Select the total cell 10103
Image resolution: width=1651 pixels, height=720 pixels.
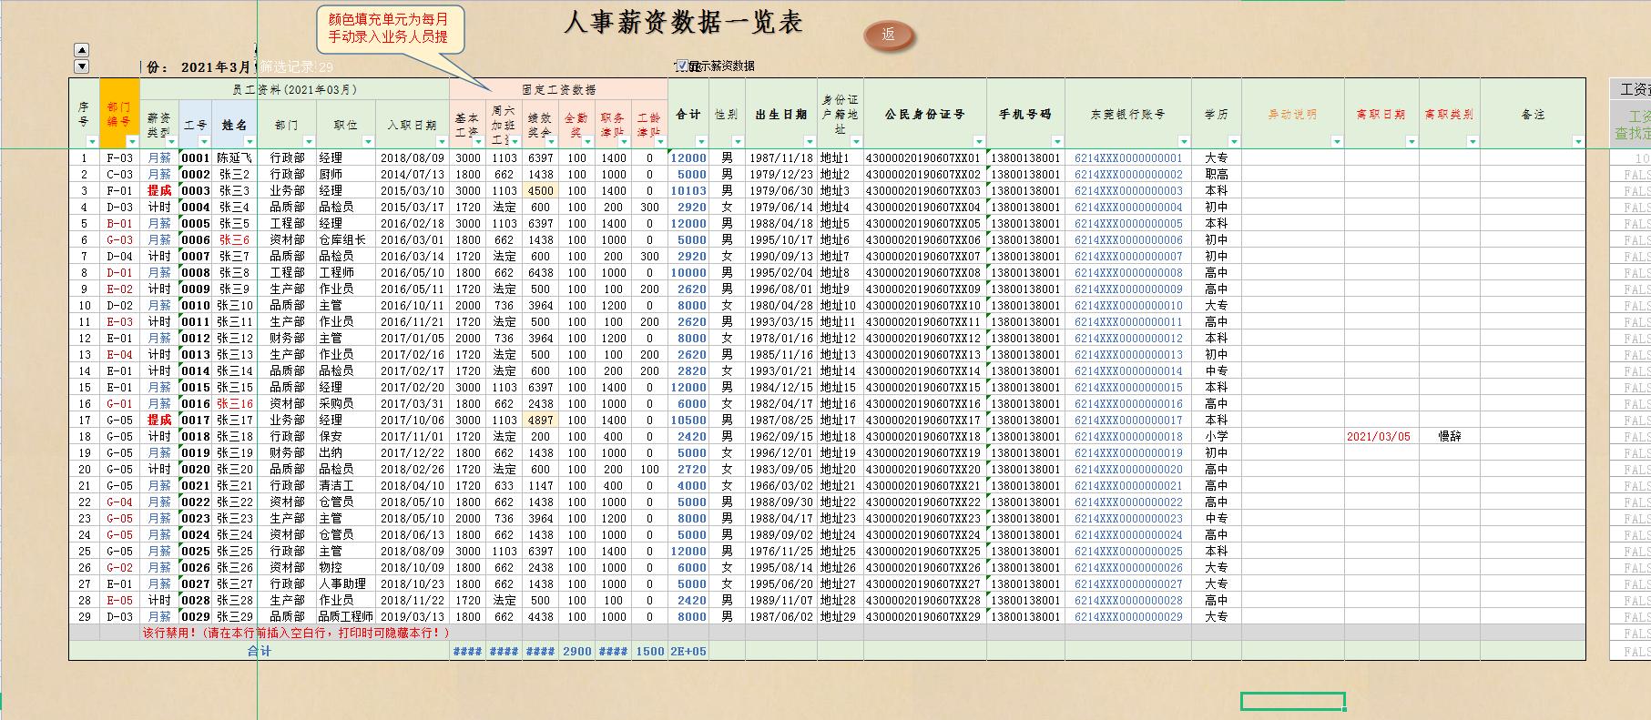(x=688, y=191)
